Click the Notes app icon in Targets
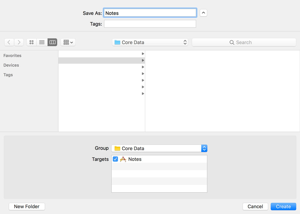300x214 pixels. pos(123,159)
